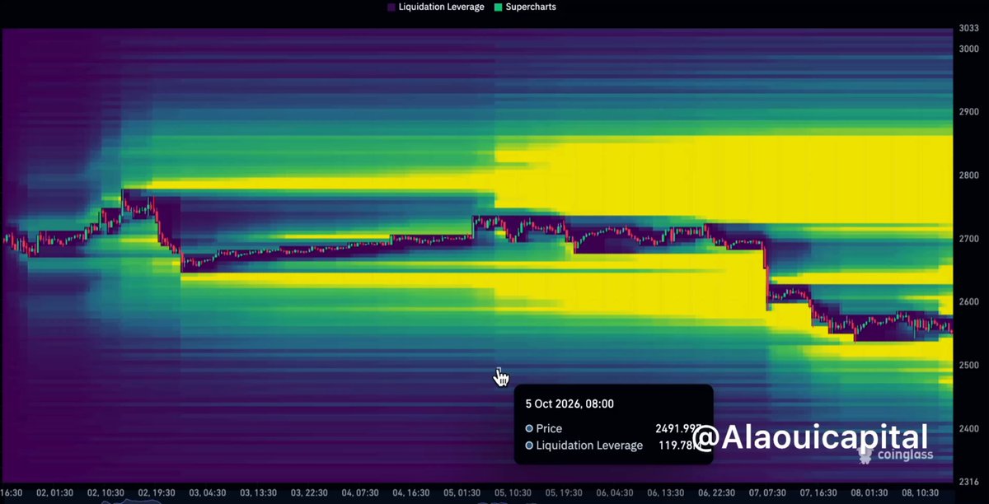
Task: Click the 2600 price axis label
Action: (968, 302)
